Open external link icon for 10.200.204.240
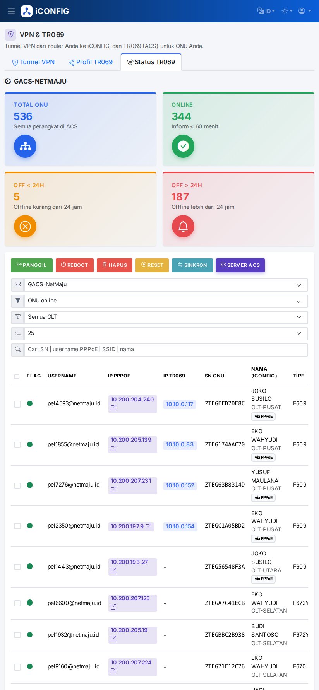Image resolution: width=319 pixels, height=690 pixels. click(x=113, y=408)
